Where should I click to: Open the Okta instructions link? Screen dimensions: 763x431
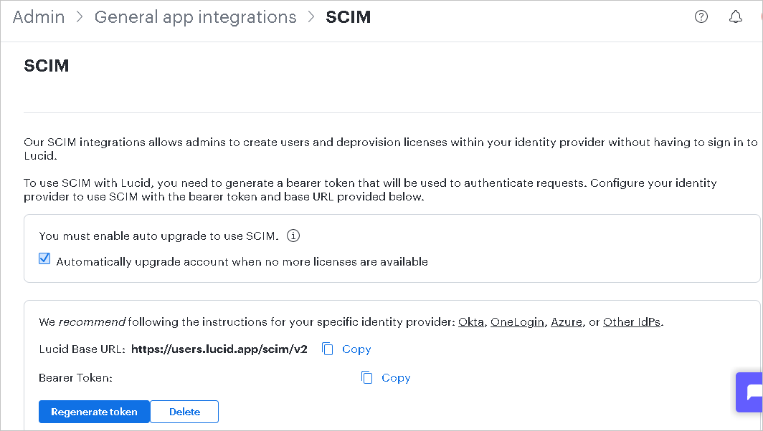(x=471, y=322)
